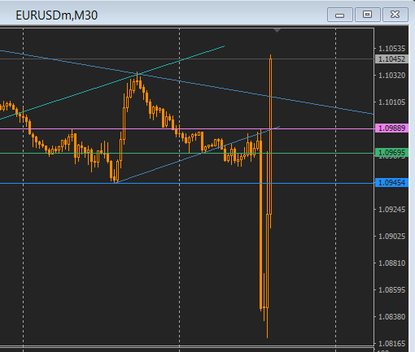Click the gray 1.10452 current price label
The height and width of the screenshot is (352, 415).
pos(391,59)
